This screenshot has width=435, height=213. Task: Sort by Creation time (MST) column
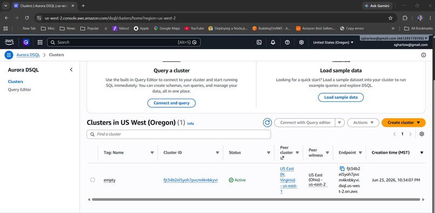pyautogui.click(x=422, y=153)
